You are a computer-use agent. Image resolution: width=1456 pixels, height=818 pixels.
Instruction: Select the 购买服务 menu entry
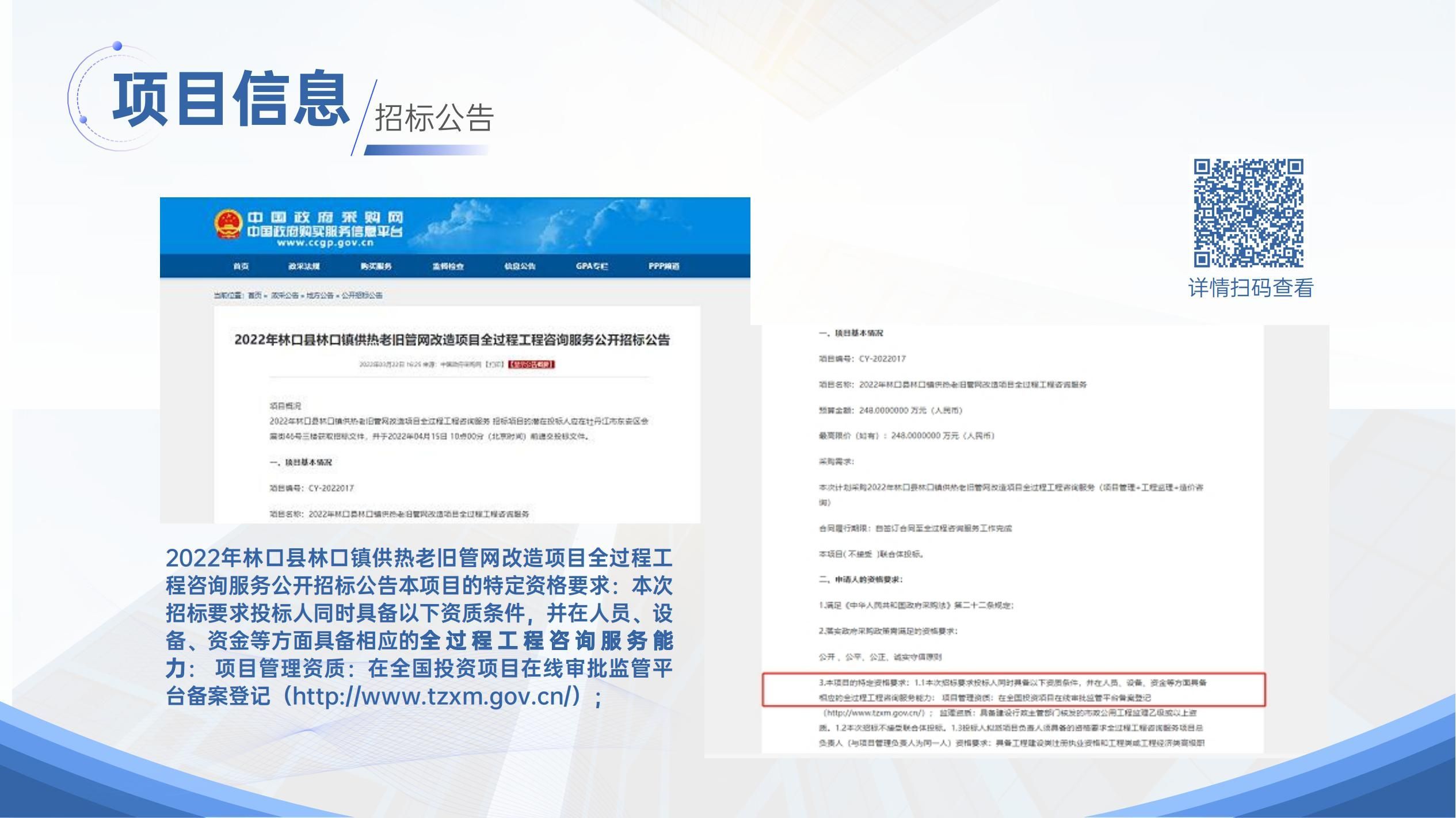point(376,266)
